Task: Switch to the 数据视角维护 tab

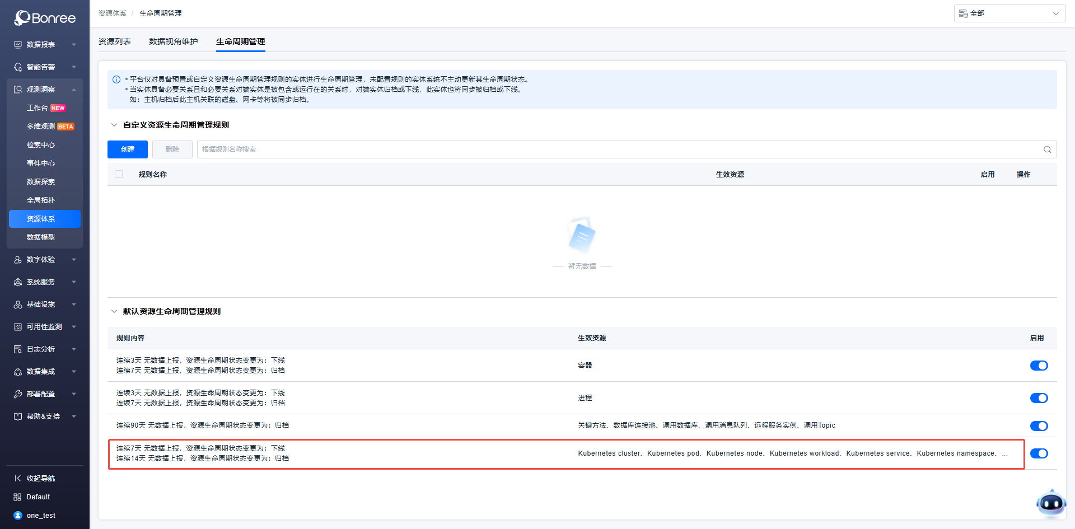Action: tap(174, 41)
